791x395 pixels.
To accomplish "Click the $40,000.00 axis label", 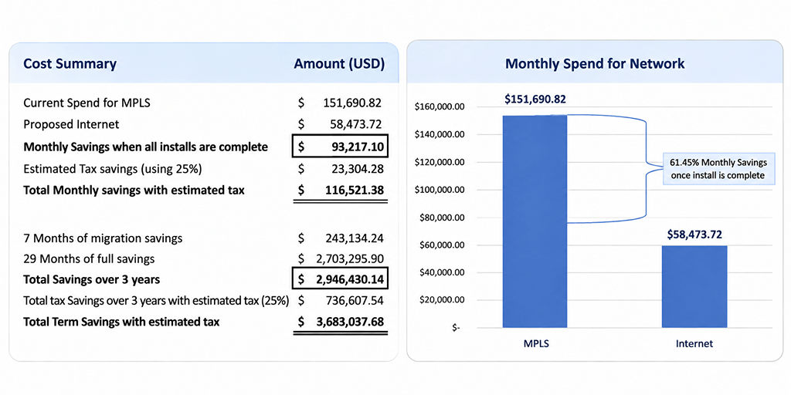I will click(441, 272).
